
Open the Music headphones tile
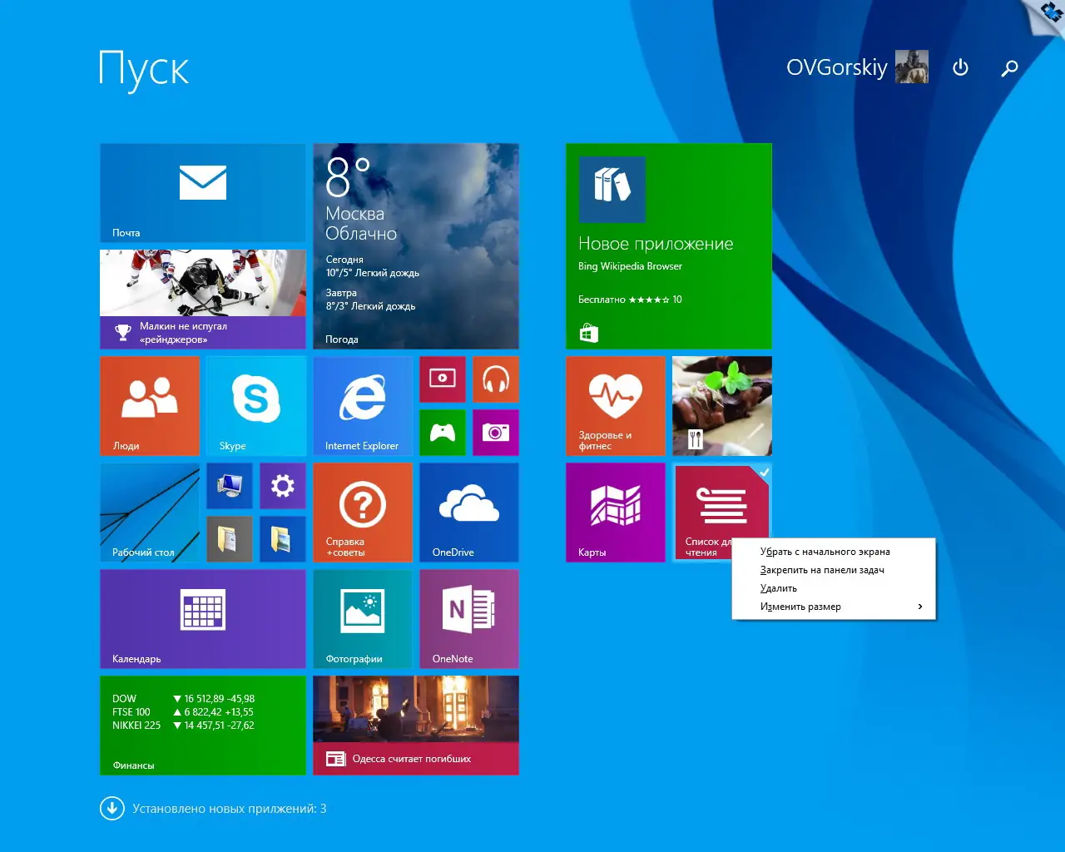(496, 379)
